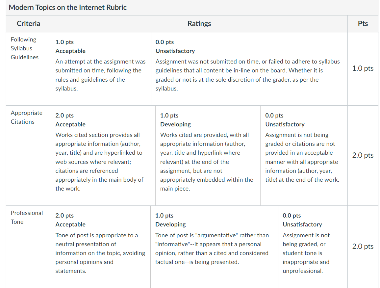
Task: Pick the 2.0 pts total for Appropriate Citations
Action: click(363, 155)
